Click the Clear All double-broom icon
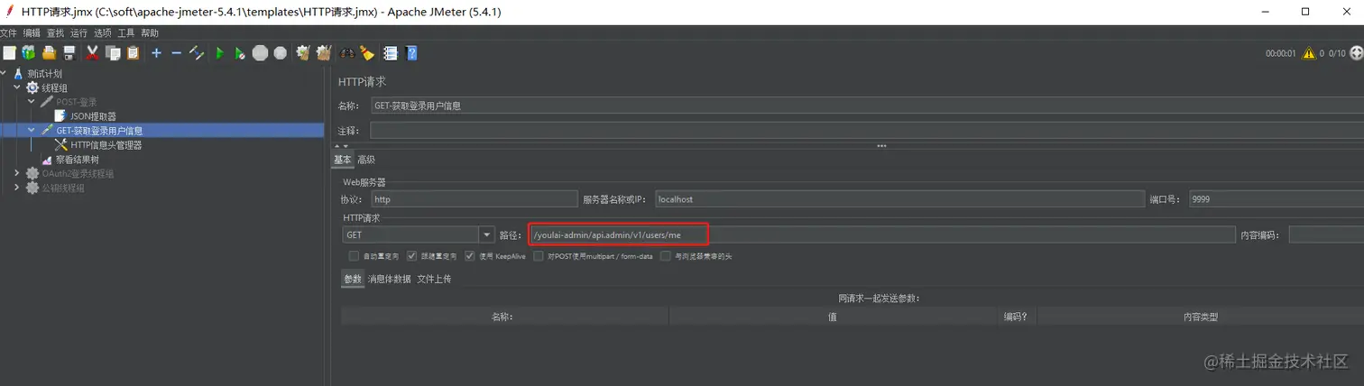Screen dimensions: 1364x386 (x=324, y=53)
